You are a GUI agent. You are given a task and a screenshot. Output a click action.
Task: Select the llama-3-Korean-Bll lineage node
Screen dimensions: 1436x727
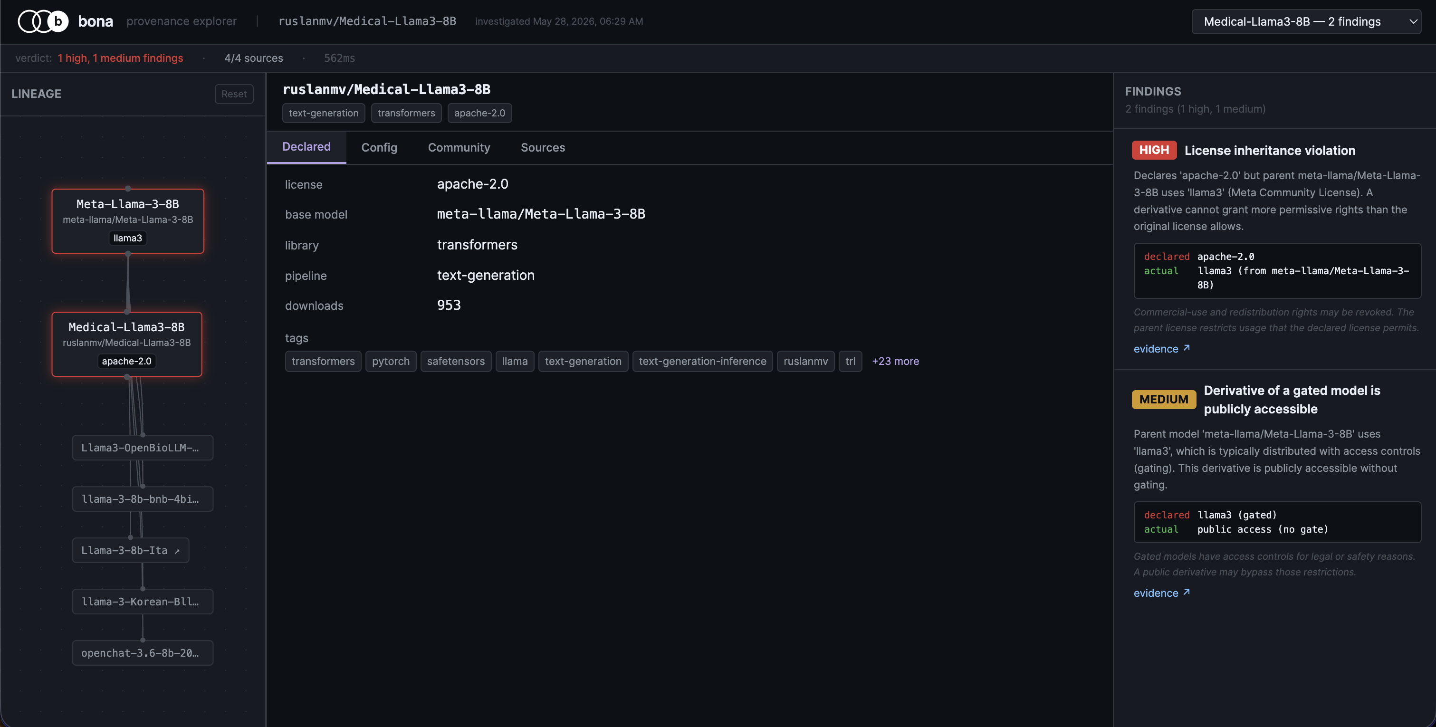[143, 602]
